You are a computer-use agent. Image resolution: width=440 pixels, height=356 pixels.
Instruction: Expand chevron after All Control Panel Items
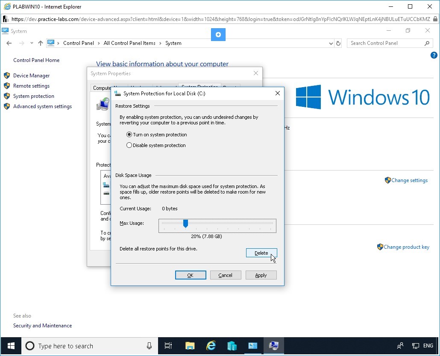tap(160, 43)
